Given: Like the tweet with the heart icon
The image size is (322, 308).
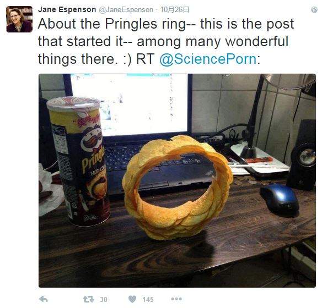Looking at the screenshot, I should [132, 299].
